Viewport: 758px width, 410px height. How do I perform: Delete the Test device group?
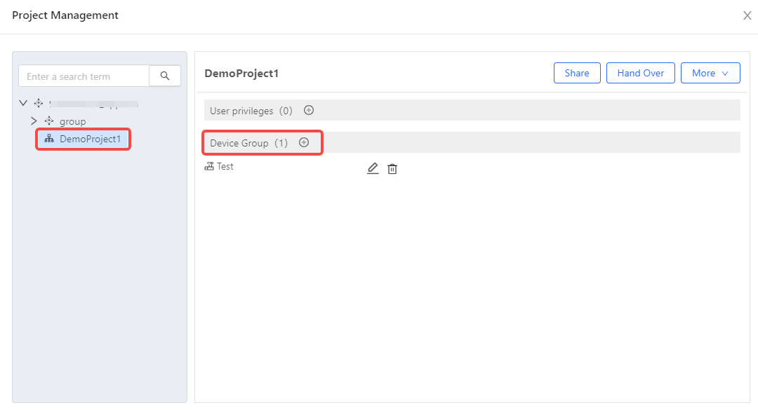392,169
